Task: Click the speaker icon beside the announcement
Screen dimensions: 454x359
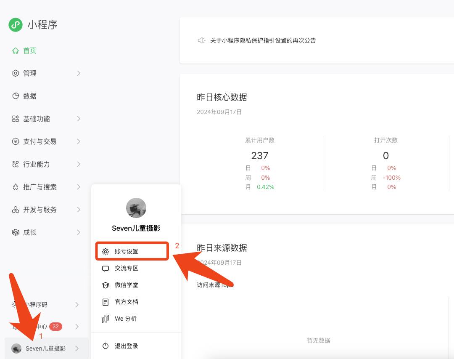Action: coord(201,40)
